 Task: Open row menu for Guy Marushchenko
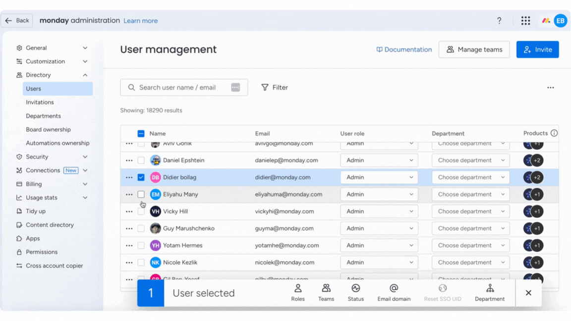click(x=129, y=229)
